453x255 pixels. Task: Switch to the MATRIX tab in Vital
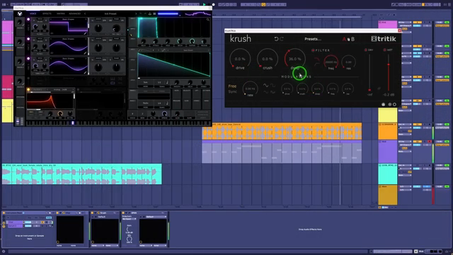[61, 13]
